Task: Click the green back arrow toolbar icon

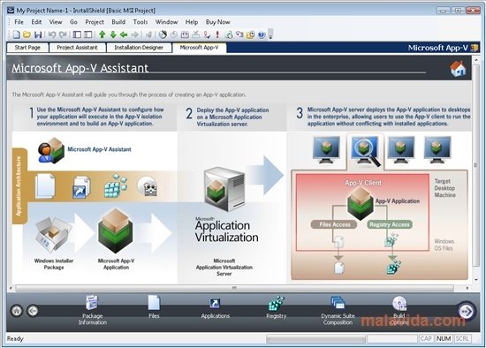Action: tap(124, 34)
